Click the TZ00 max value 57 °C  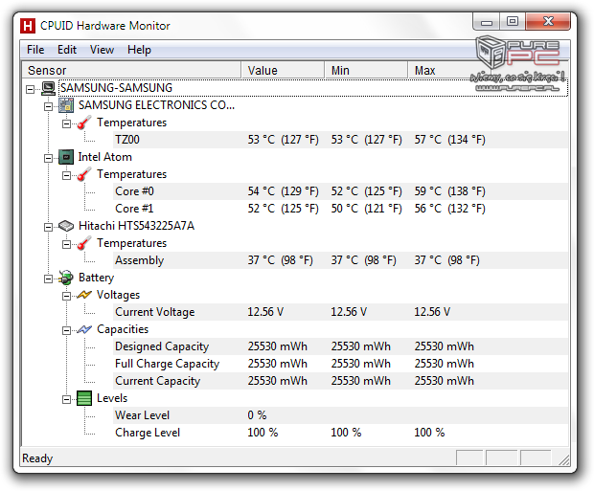(x=449, y=140)
